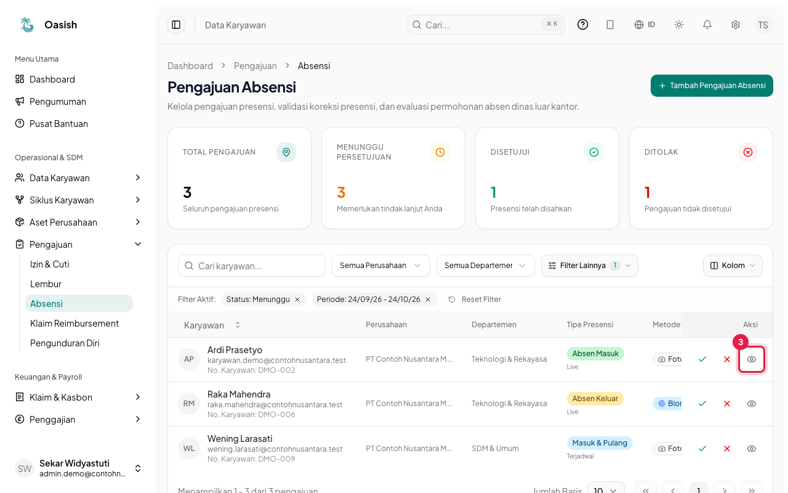Expand Klaim & Kasbon sidebar menu
The height and width of the screenshot is (493, 788).
(x=79, y=397)
